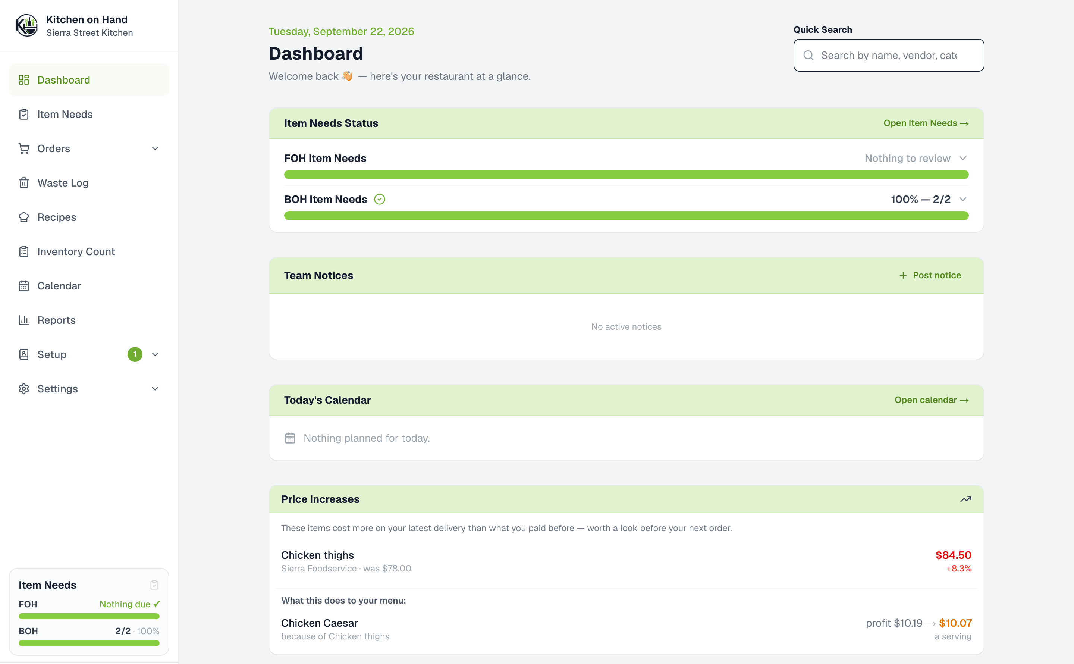Expand the BOH Item Needs row chevron
This screenshot has width=1074, height=664.
pos(963,199)
